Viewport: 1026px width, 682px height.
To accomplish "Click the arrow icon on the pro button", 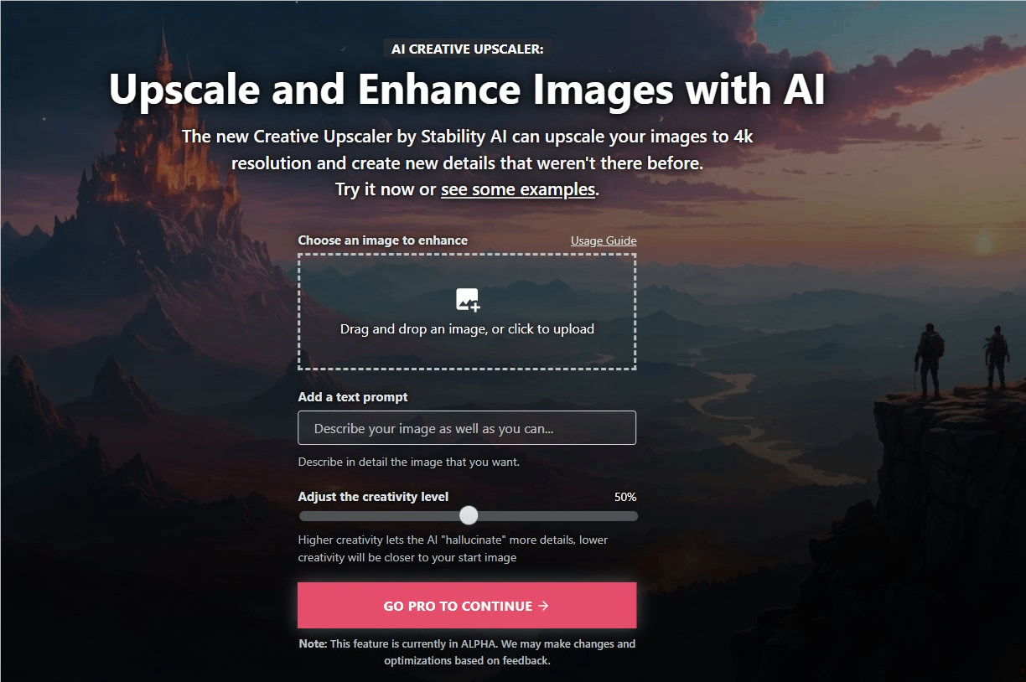I will pyautogui.click(x=545, y=605).
